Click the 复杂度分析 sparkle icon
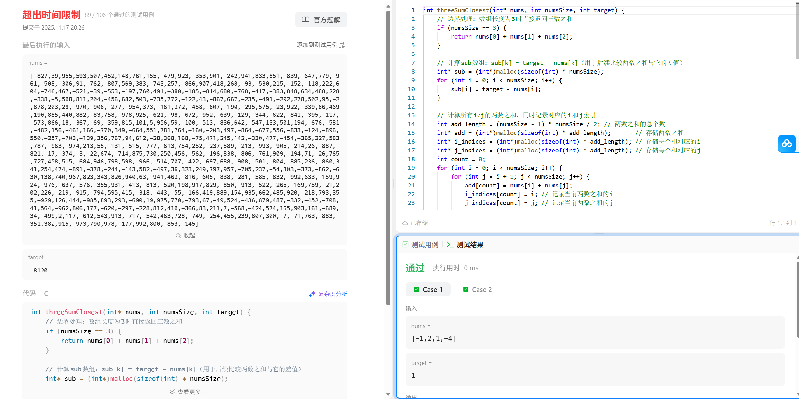 tap(312, 294)
